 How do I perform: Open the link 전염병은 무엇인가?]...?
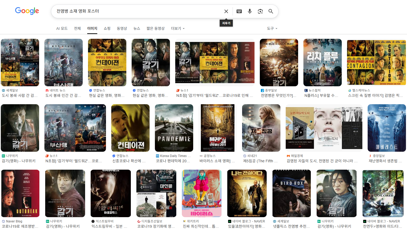pyautogui.click(x=279, y=95)
